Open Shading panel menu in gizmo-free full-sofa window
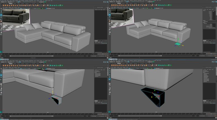217x120 pixels. [x=6, y=7]
